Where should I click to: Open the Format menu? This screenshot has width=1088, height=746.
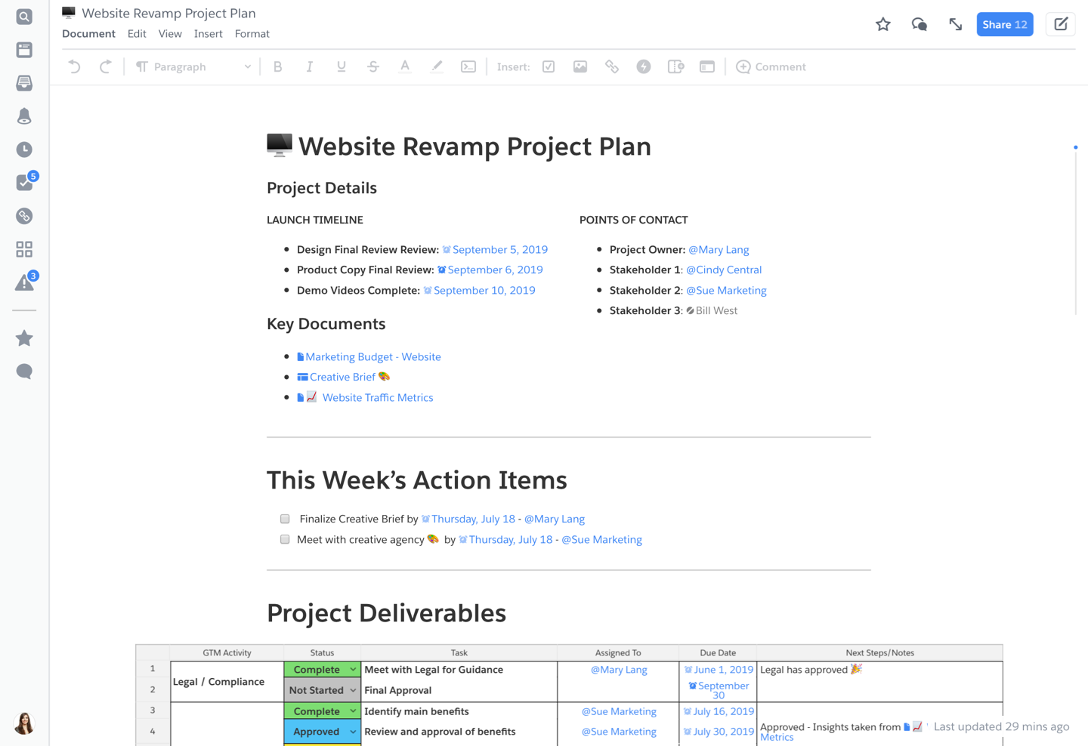tap(252, 33)
